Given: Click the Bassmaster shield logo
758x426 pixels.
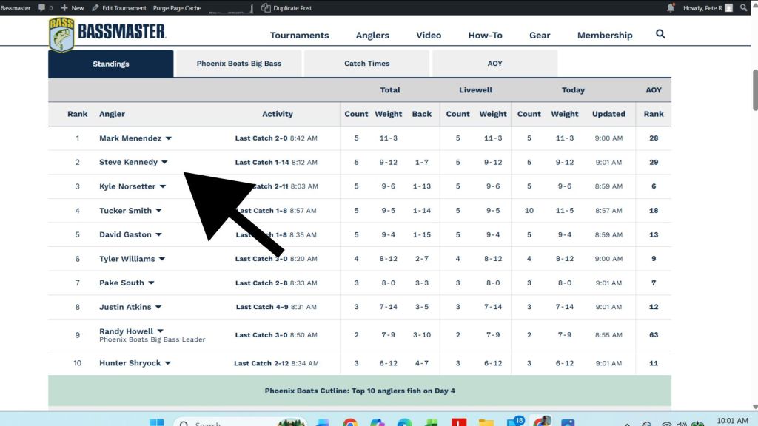Looking at the screenshot, I should tap(61, 34).
